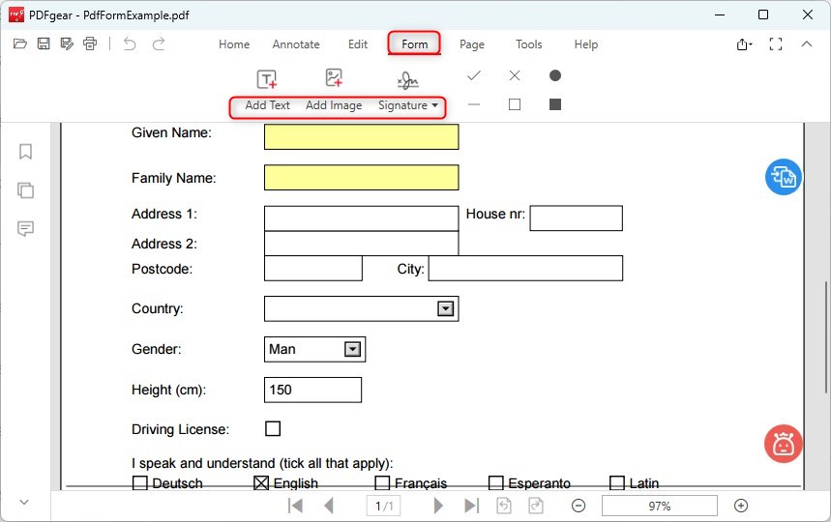Zoom in with plus button
Viewport: 831px width, 522px height.
741,506
